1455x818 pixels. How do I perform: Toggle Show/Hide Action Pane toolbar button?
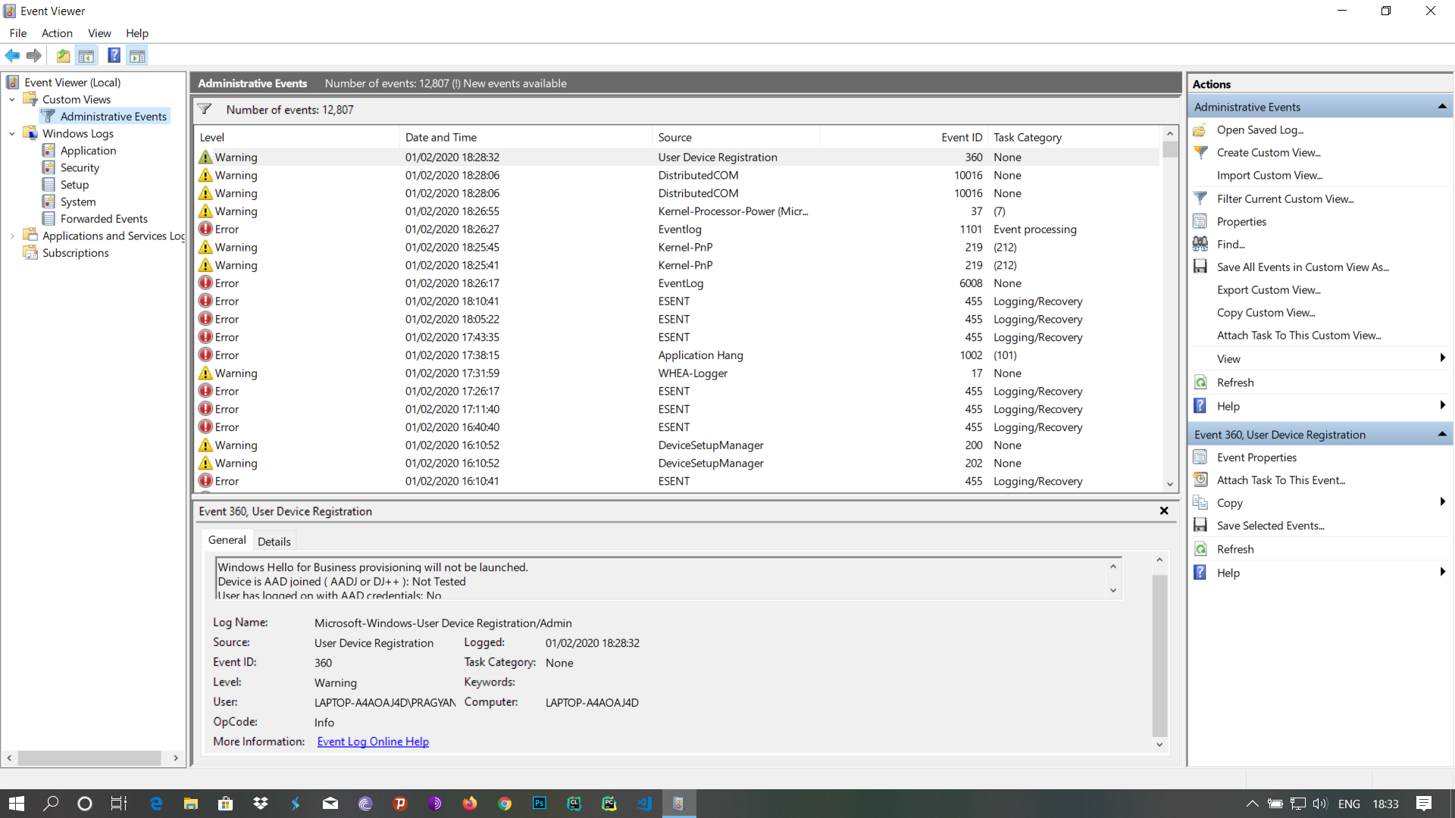pyautogui.click(x=137, y=55)
